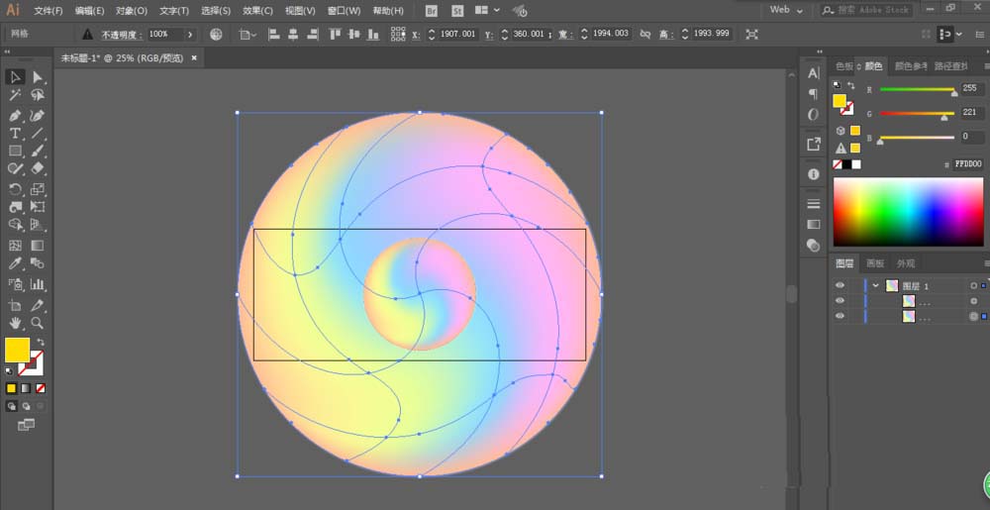Select the Shape Builder tool
The image size is (990, 510).
pyautogui.click(x=15, y=225)
